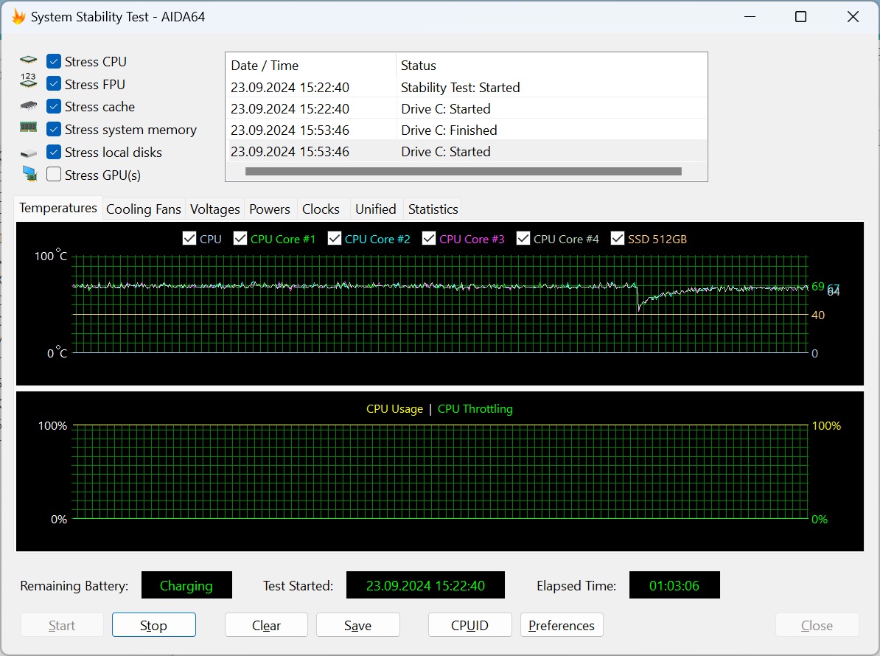Open the Preferences dialog
880x656 pixels.
point(561,625)
